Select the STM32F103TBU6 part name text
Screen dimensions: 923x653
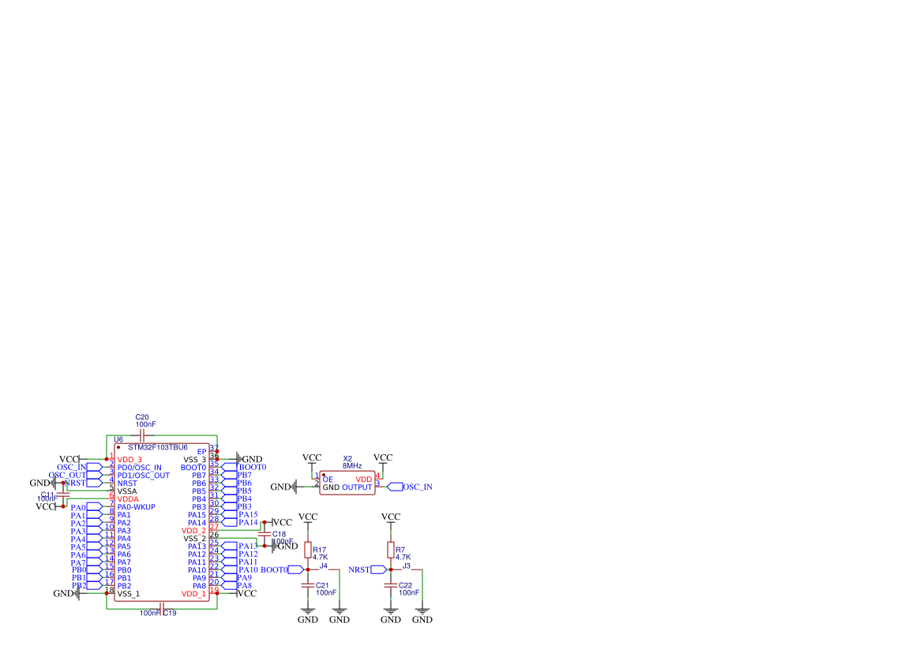click(x=158, y=447)
